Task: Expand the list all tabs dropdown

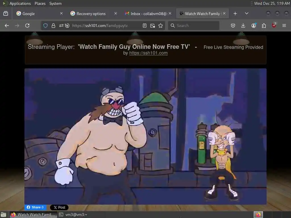Action: [247, 14]
